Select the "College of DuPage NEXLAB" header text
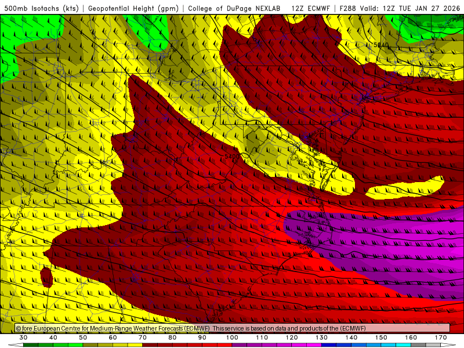Viewport: 464px width, 348px height. pyautogui.click(x=234, y=8)
